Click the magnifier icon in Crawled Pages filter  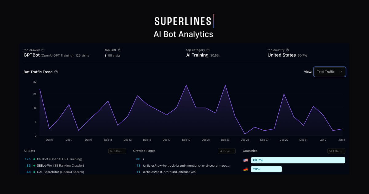[221, 151]
